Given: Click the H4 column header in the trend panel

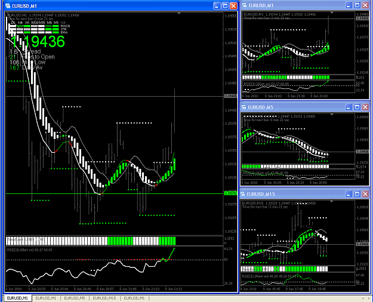Looking at the screenshot, I should [x=20, y=23].
